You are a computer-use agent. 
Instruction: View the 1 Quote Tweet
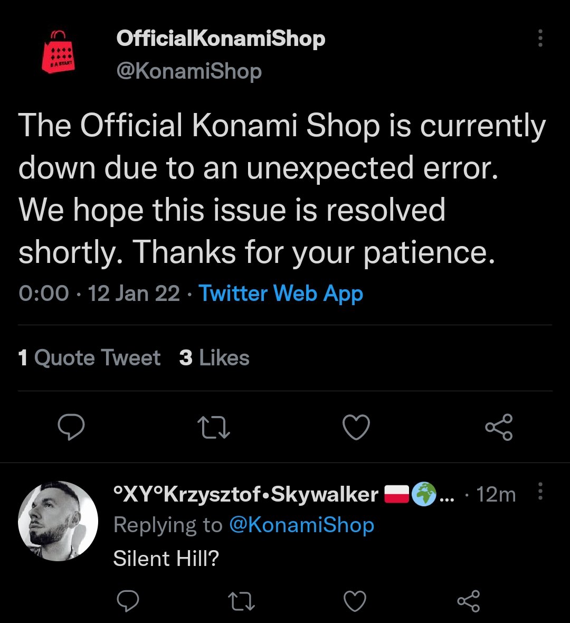click(89, 358)
